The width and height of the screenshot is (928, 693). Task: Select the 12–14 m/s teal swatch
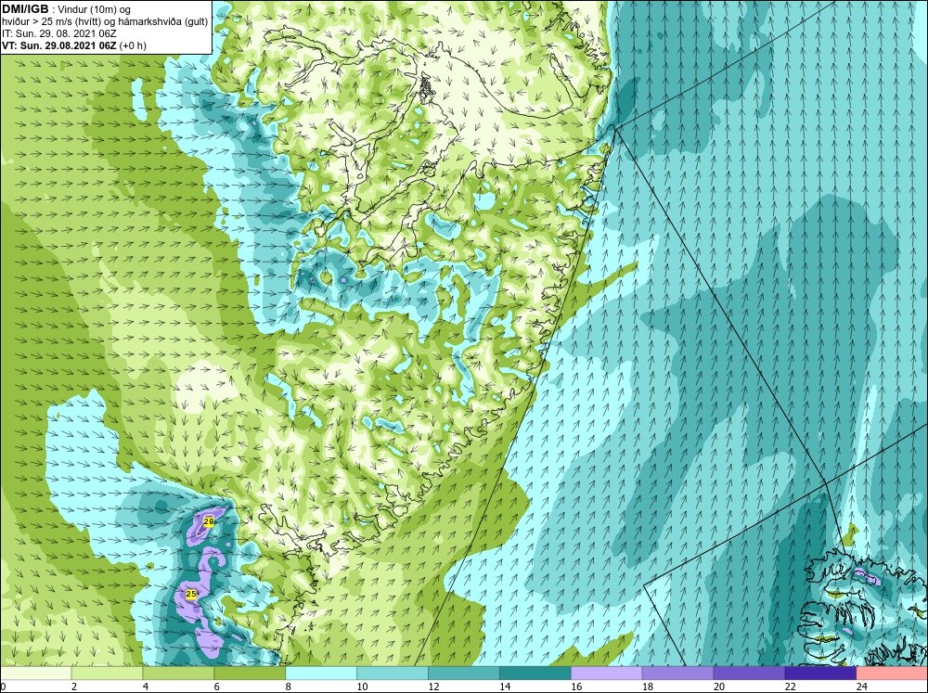(463, 674)
